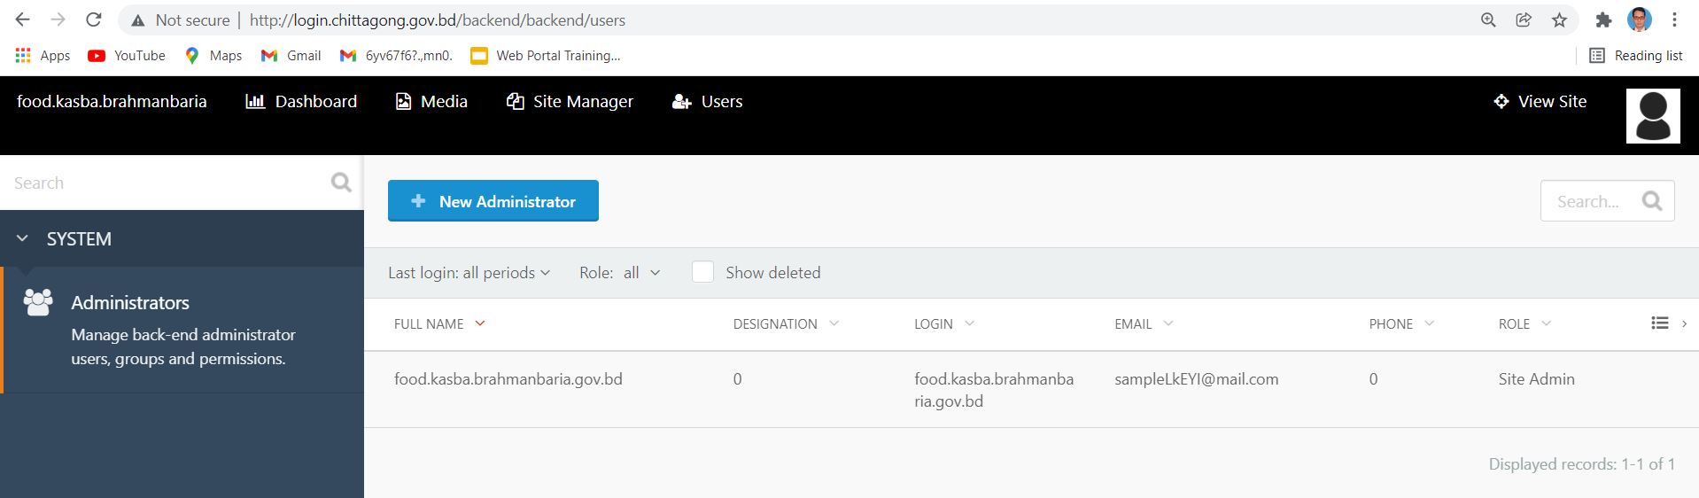The width and height of the screenshot is (1699, 498).
Task: Open the Role filter dropdown
Action: tap(620, 273)
